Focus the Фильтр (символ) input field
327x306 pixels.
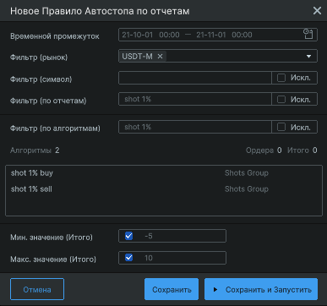tap(195, 78)
